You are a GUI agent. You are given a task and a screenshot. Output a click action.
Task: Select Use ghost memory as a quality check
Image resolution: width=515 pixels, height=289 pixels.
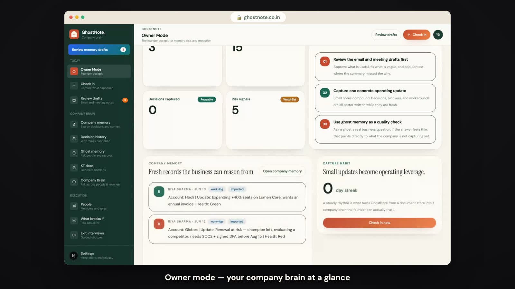click(375, 129)
